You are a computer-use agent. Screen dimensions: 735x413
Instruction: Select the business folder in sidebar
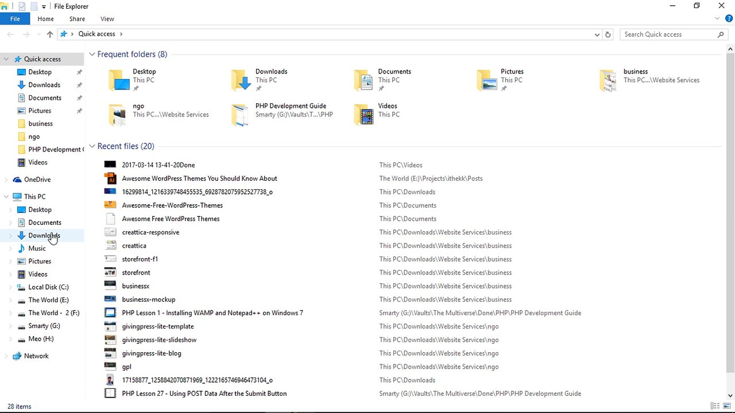pos(40,124)
